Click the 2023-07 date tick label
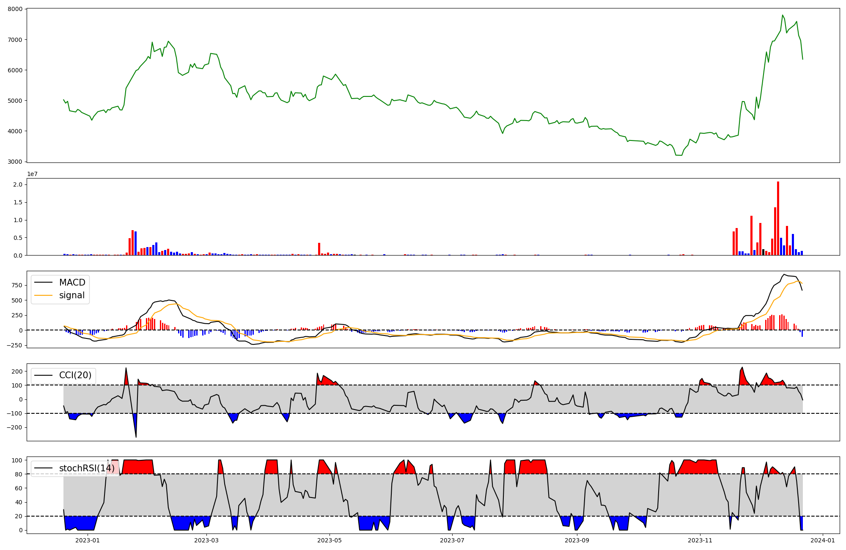Image resolution: width=846 pixels, height=550 pixels. pyautogui.click(x=453, y=540)
